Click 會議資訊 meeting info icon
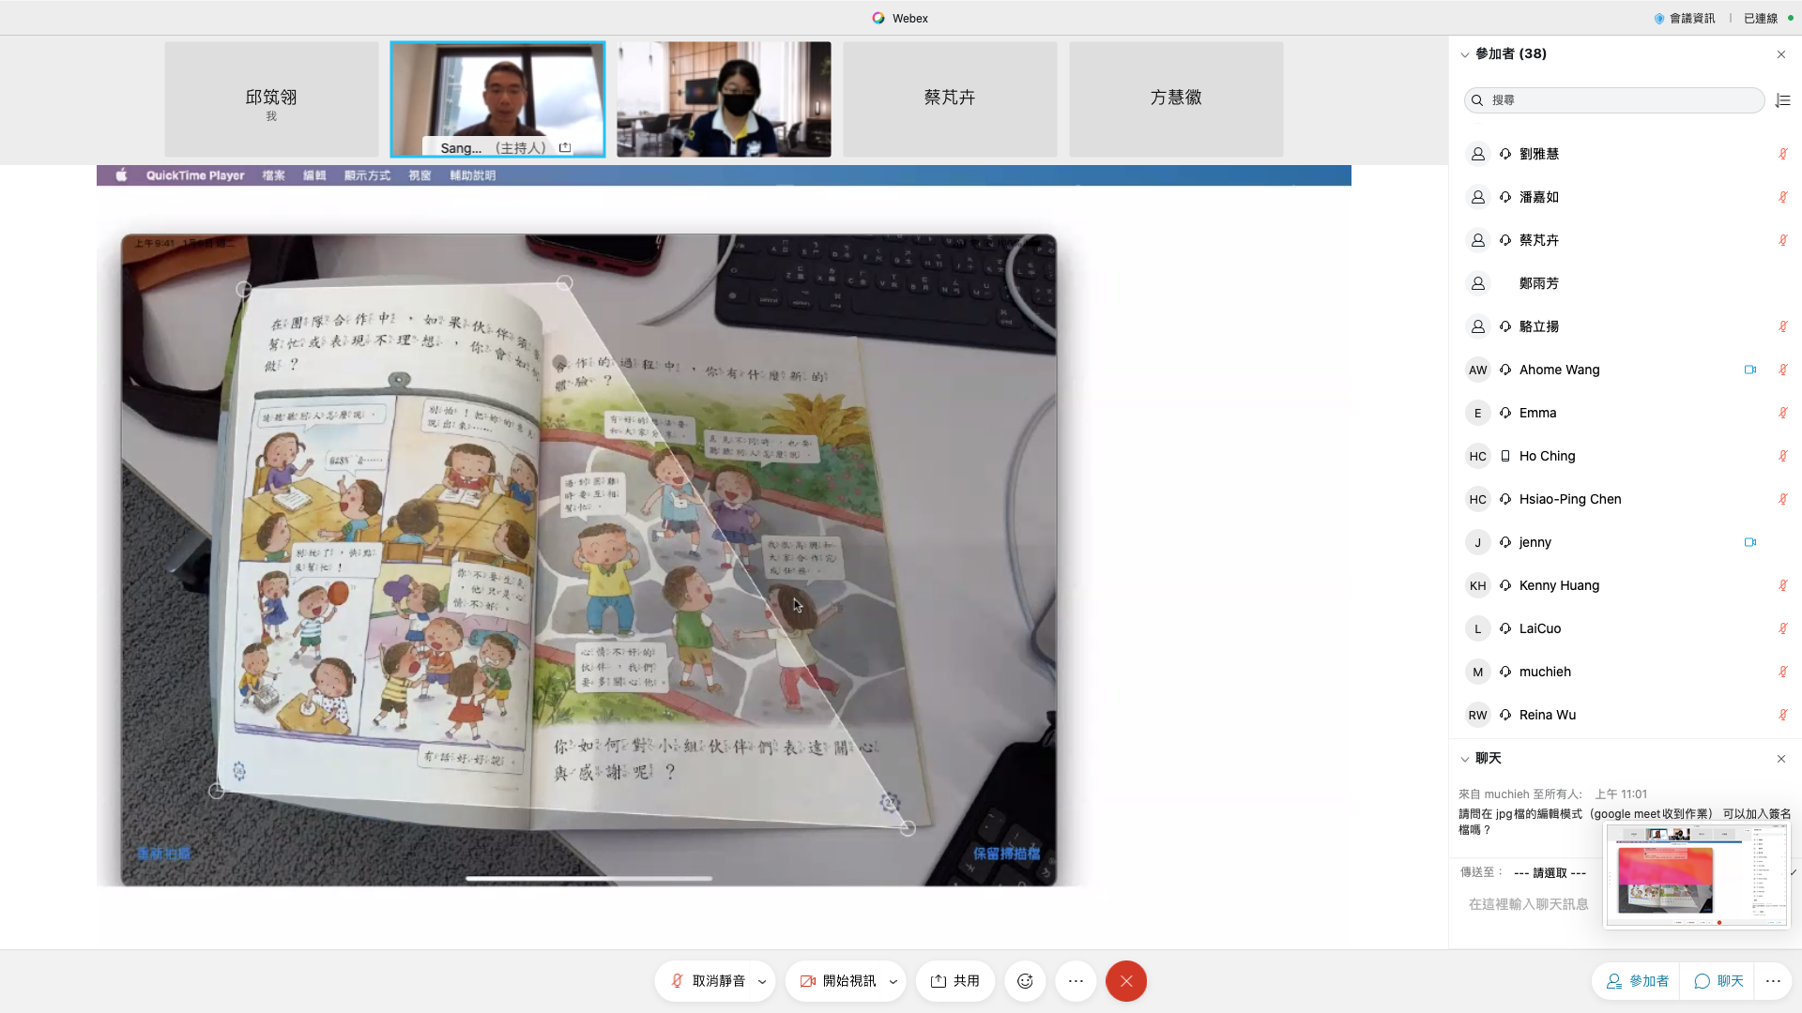 point(1659,18)
